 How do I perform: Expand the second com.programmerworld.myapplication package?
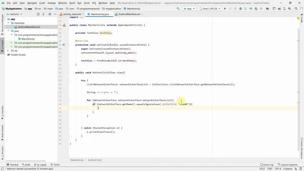tap(11, 43)
